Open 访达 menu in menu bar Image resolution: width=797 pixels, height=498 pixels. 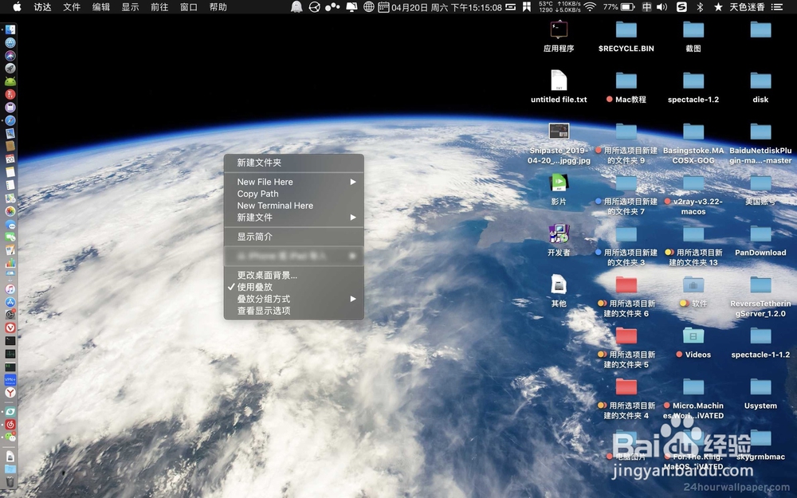pyautogui.click(x=42, y=7)
